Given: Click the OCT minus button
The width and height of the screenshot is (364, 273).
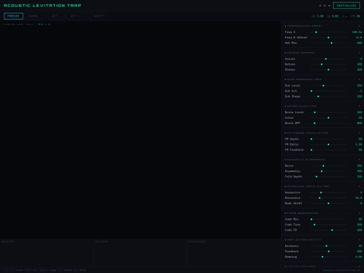Looking at the screenshot, I should pos(57,16).
